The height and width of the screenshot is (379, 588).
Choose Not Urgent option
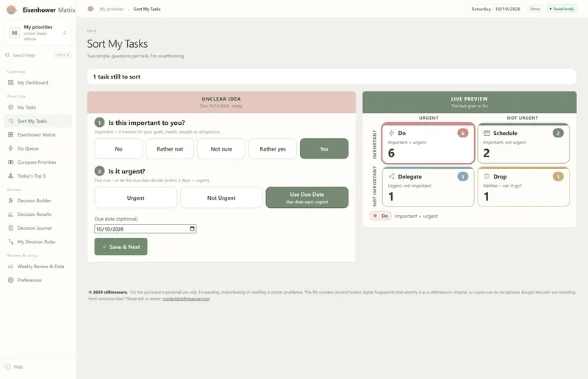click(x=221, y=198)
